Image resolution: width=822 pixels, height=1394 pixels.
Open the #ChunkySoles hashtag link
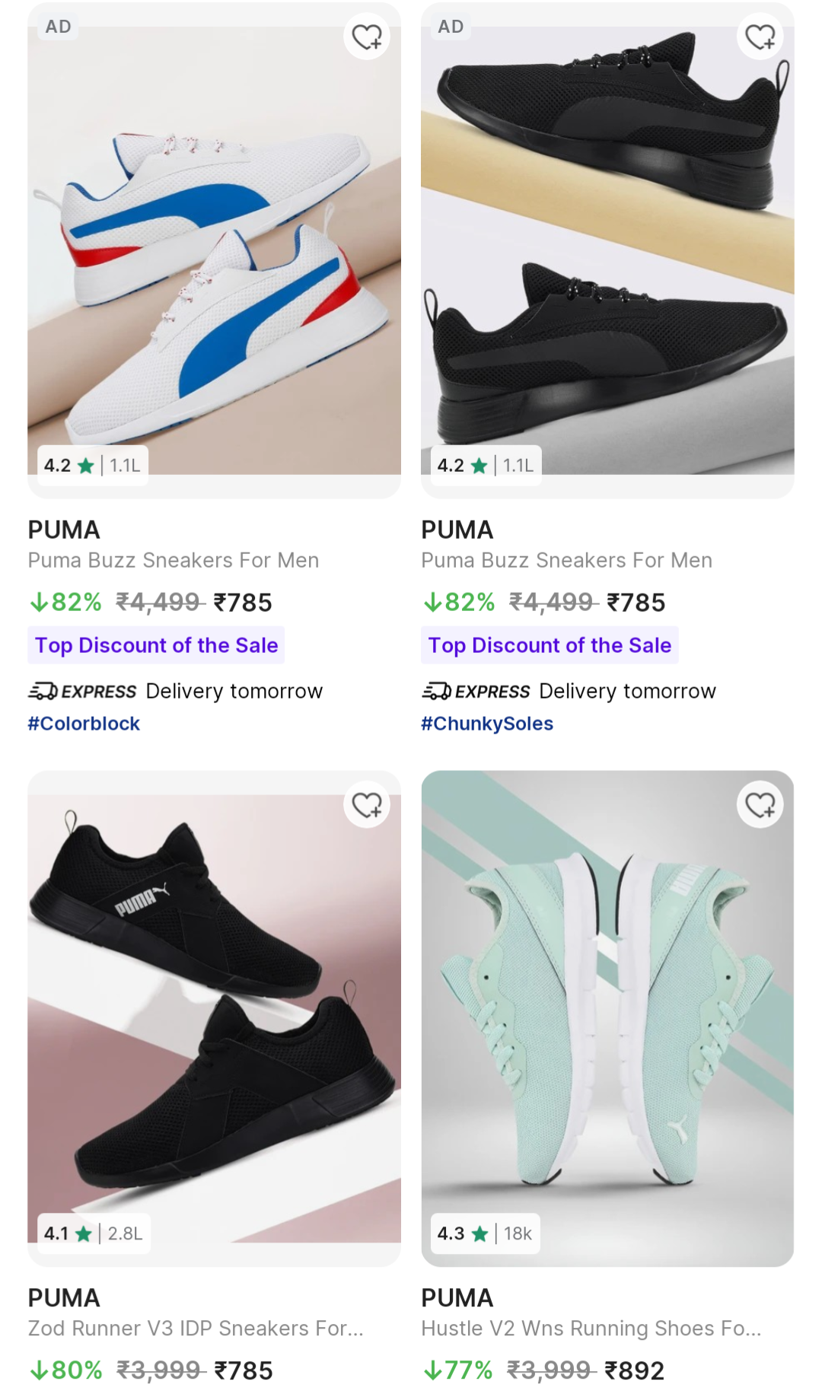click(x=487, y=724)
